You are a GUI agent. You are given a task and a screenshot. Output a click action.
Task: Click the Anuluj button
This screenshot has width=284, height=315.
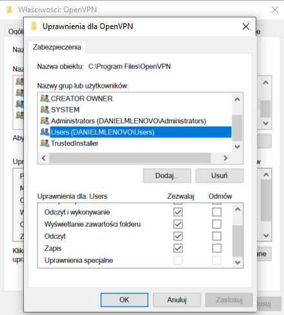coord(177,300)
